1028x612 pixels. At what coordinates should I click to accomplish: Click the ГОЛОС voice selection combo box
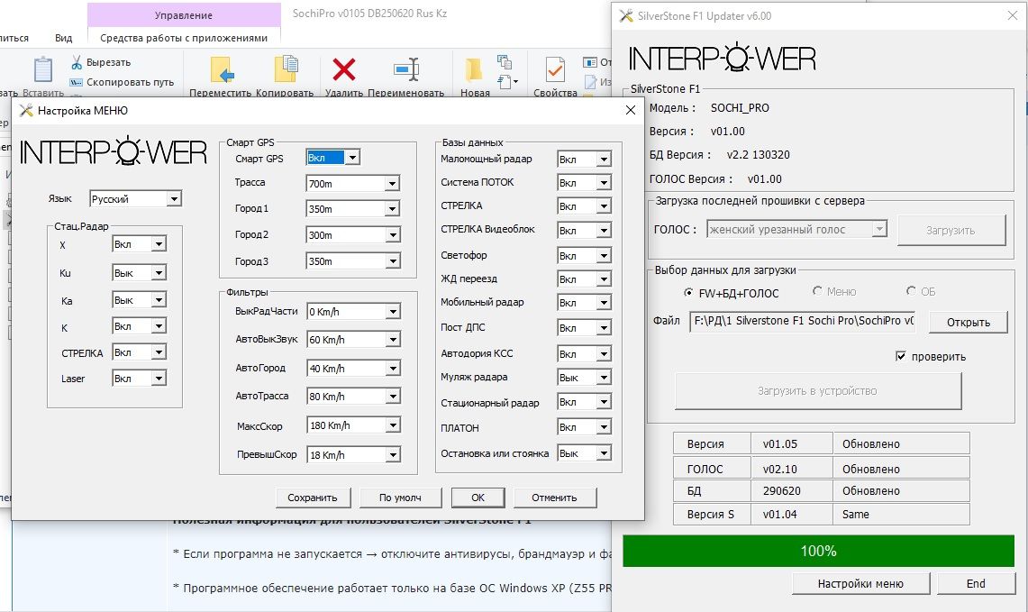(x=796, y=230)
